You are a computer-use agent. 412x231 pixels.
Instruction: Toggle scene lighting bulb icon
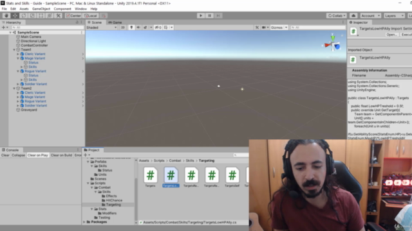[x=131, y=28]
